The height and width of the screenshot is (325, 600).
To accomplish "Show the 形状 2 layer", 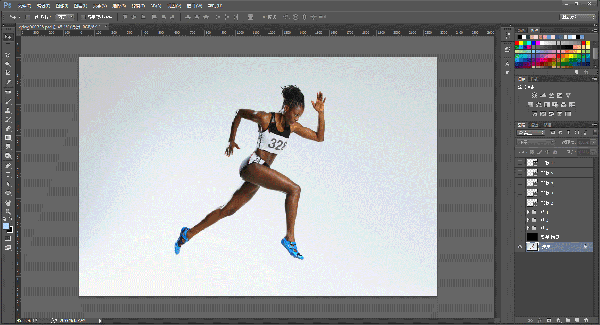I will (x=520, y=203).
